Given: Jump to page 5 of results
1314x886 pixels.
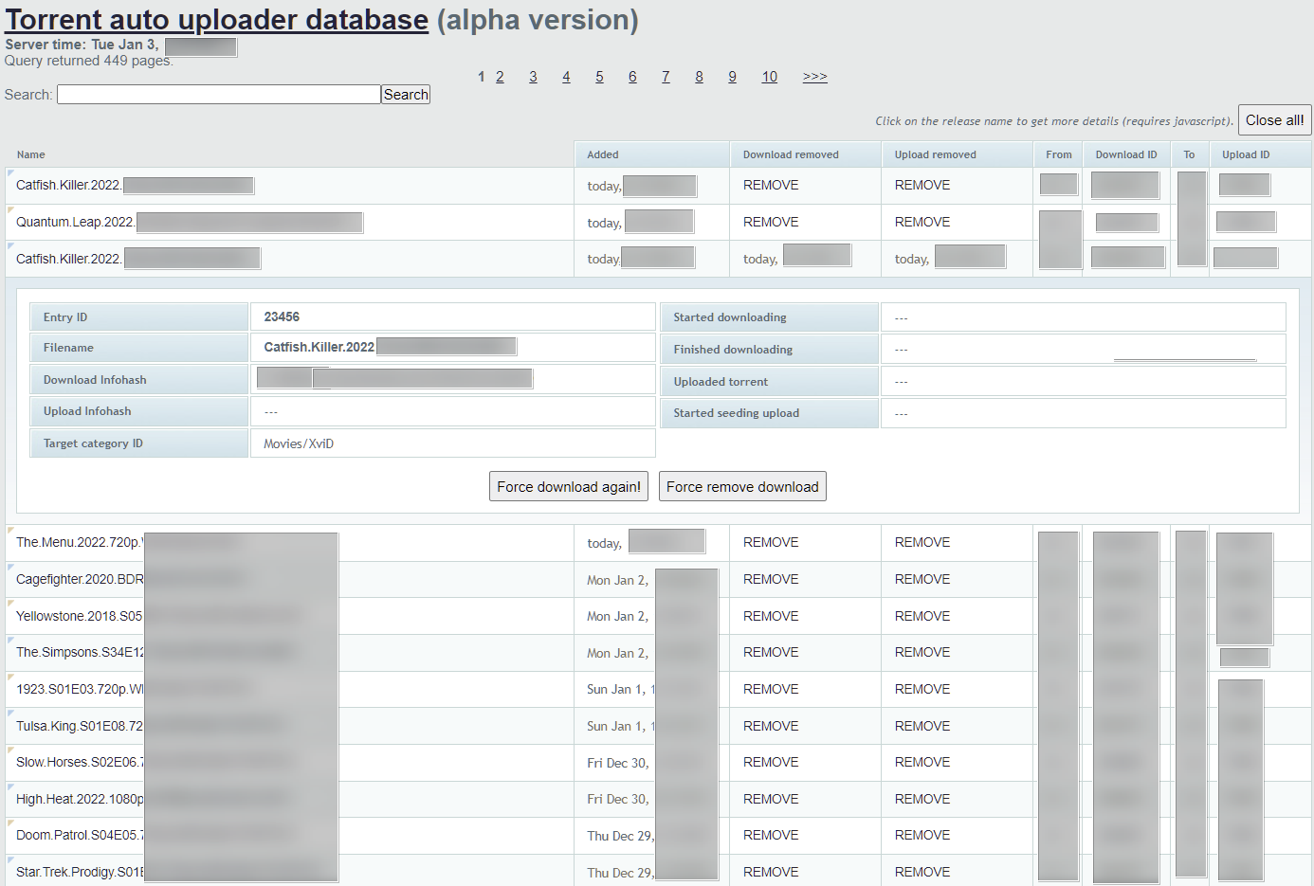Looking at the screenshot, I should point(599,77).
